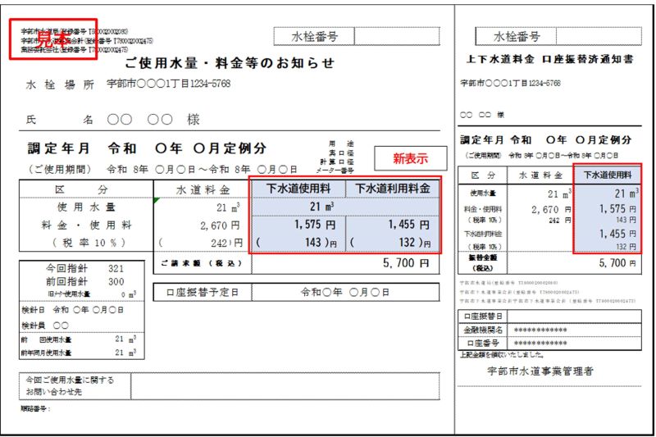Click 水道料金 header on the お知らせ table

click(x=203, y=190)
